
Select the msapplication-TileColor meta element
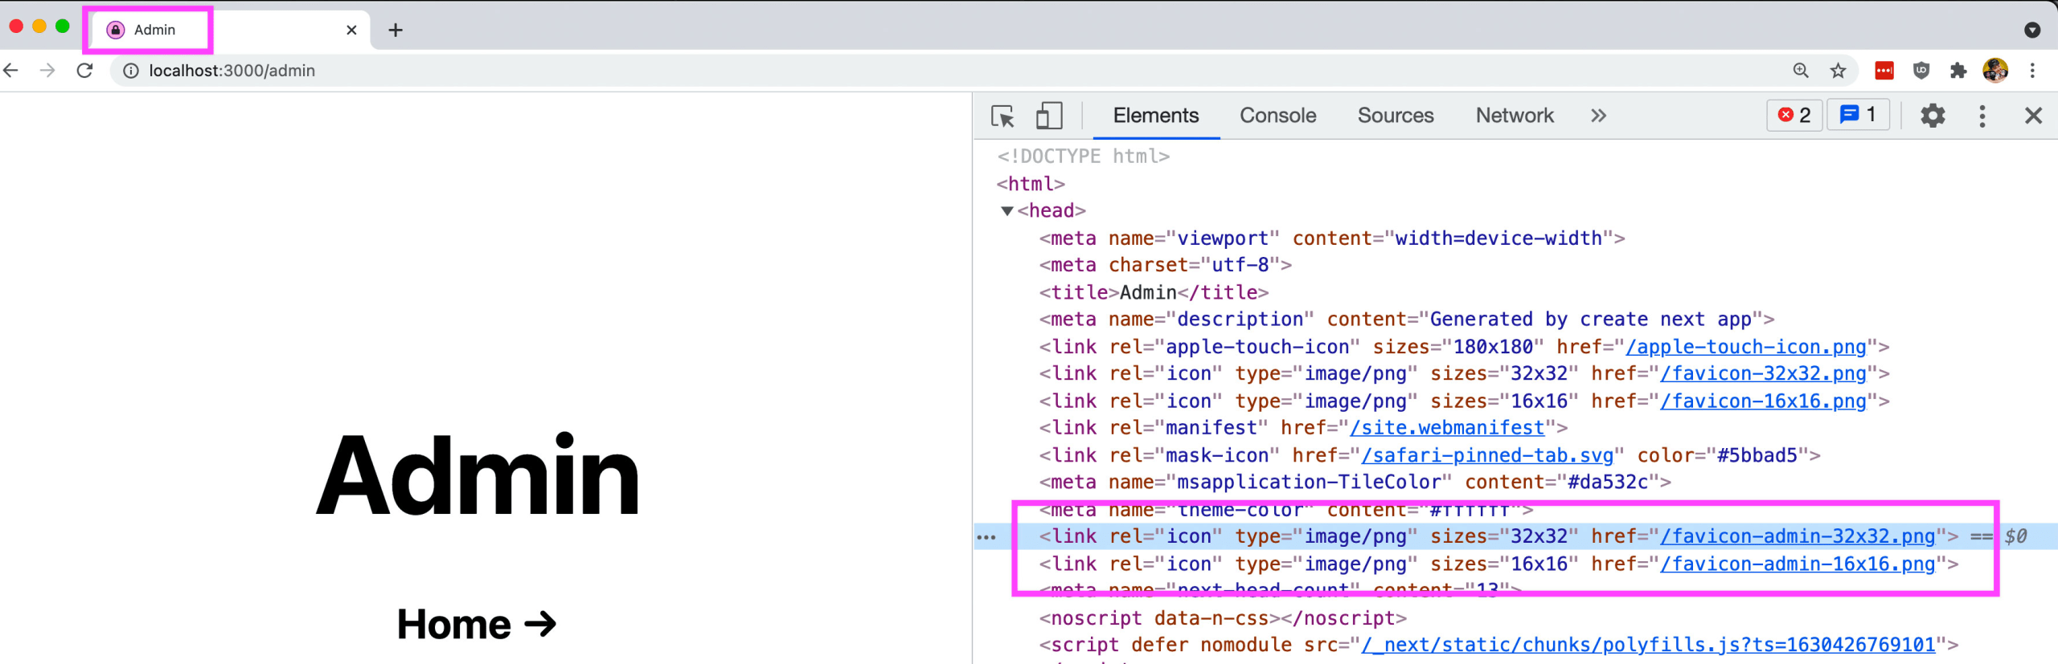(x=1355, y=483)
